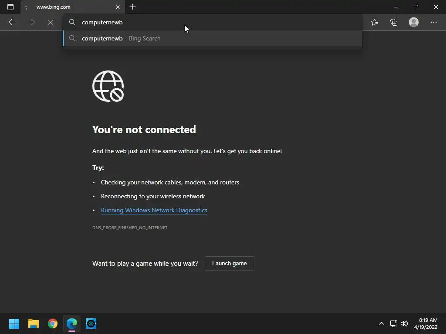Close the www.bing.com tab

point(118,7)
